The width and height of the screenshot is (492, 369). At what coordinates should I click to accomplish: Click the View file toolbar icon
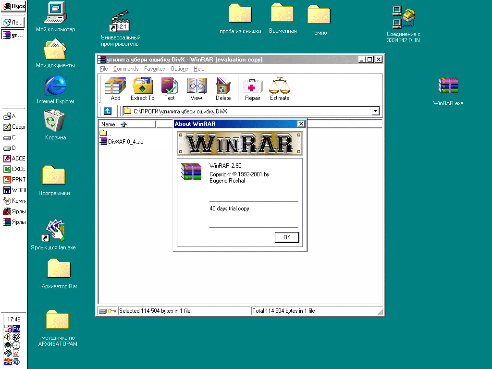[x=197, y=89]
